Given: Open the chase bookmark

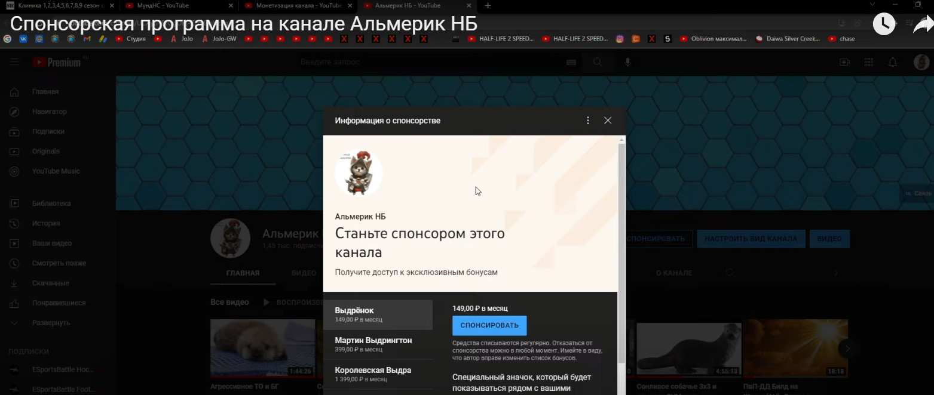Looking at the screenshot, I should [842, 39].
